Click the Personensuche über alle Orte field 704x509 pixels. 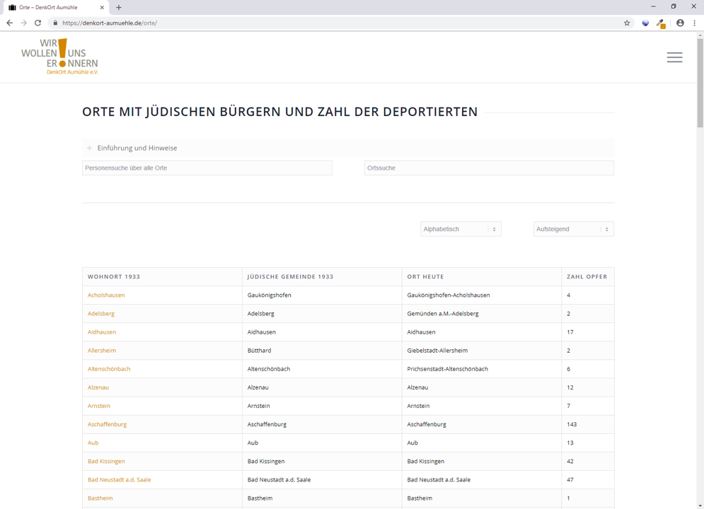click(207, 168)
